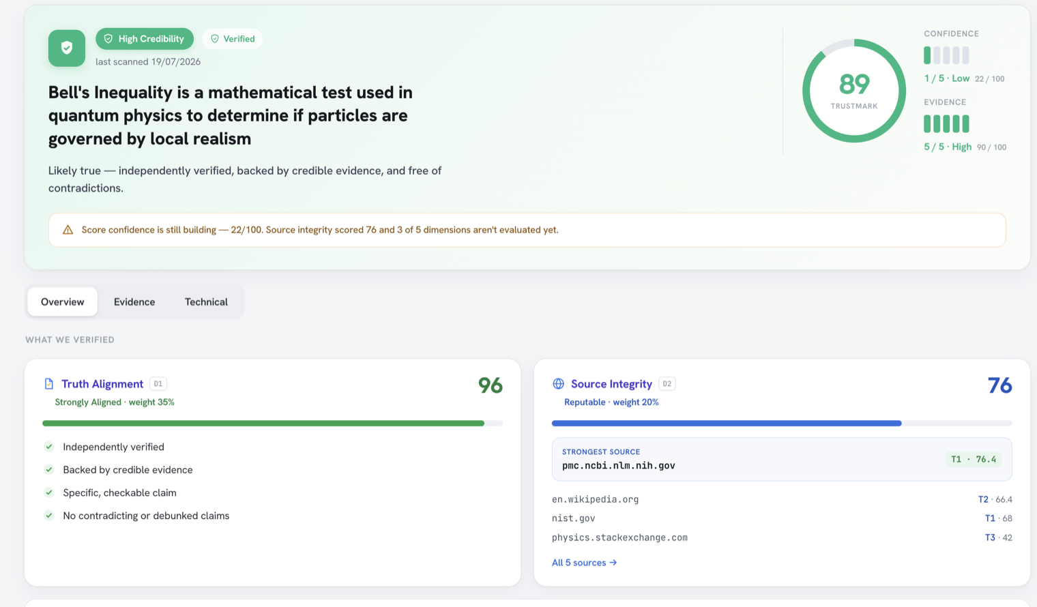Screen dimensions: 1037x607
Task: Click the High Credibility badge
Action: 145,39
